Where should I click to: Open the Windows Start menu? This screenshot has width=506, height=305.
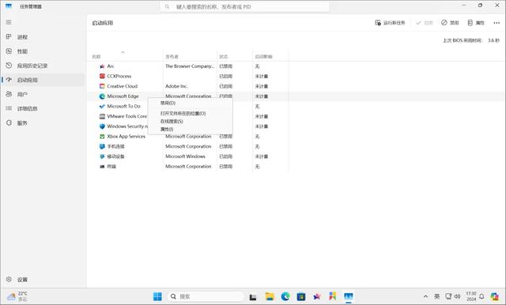pos(157,296)
